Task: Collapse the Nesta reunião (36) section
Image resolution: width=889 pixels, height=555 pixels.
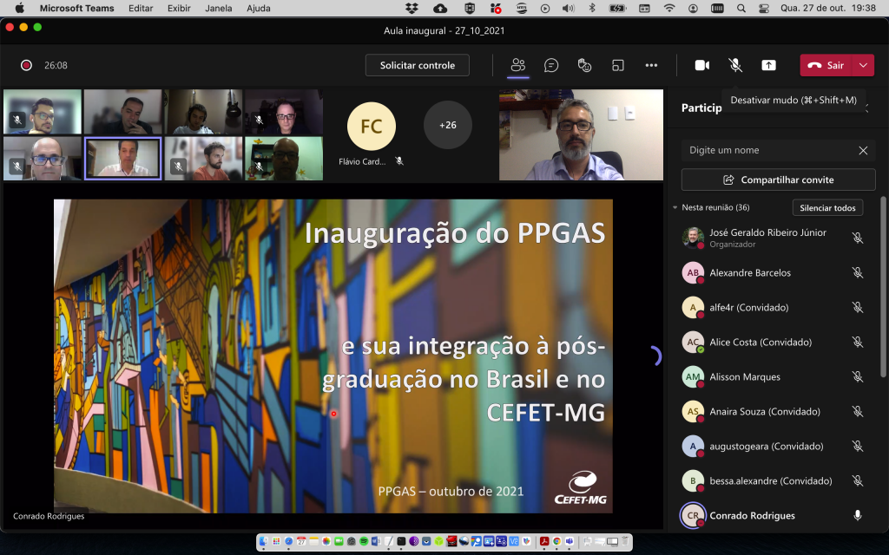Action: (675, 207)
